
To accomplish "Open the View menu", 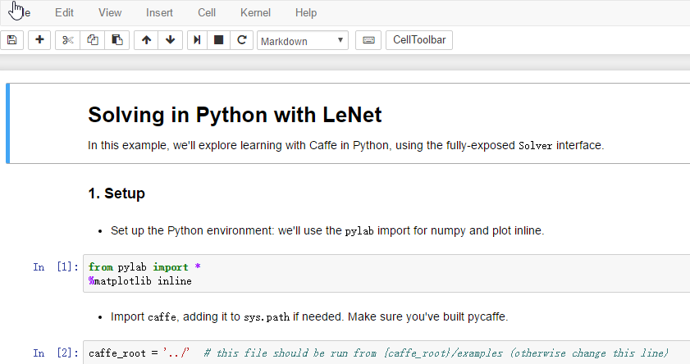I will 110,13.
